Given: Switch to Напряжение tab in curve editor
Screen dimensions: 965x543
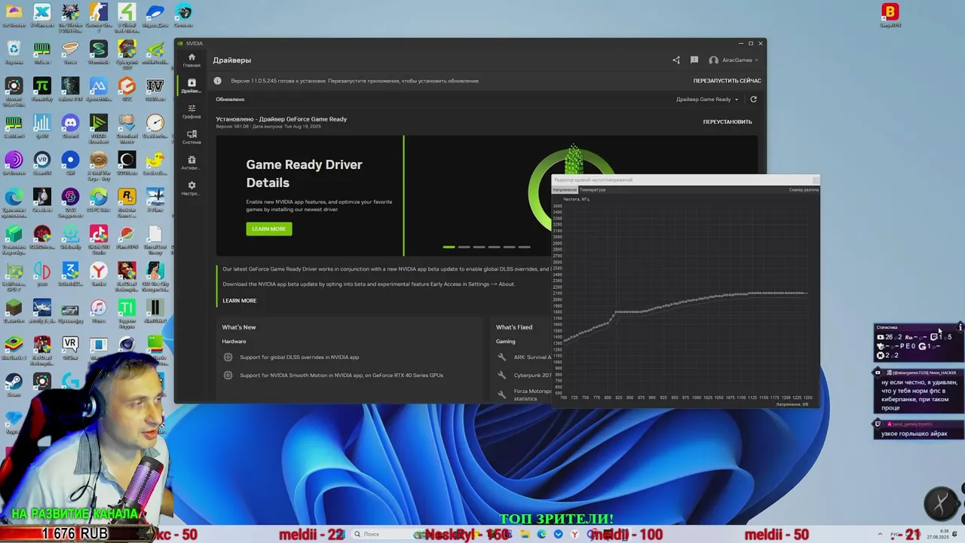Looking at the screenshot, I should [x=565, y=190].
